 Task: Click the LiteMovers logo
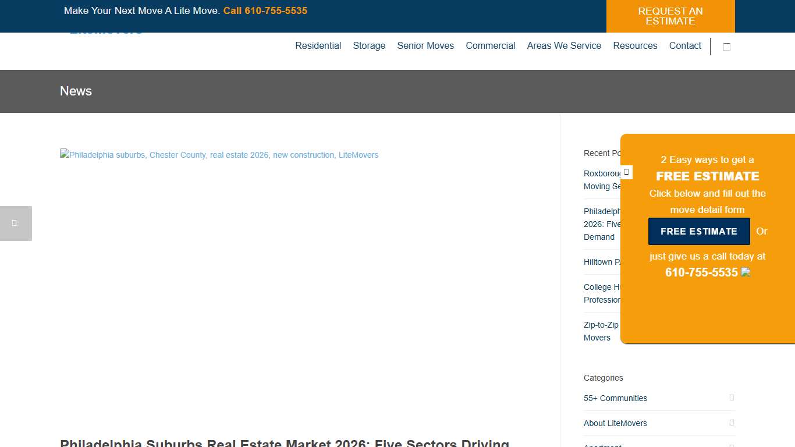pyautogui.click(x=106, y=29)
